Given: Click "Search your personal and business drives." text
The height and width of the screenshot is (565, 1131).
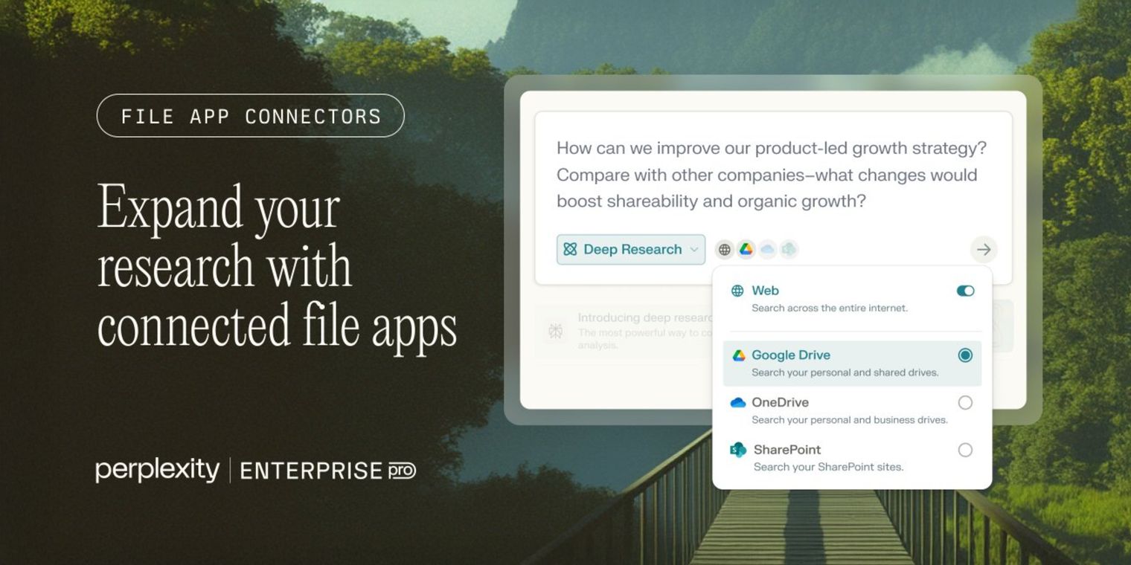Looking at the screenshot, I should click(850, 420).
